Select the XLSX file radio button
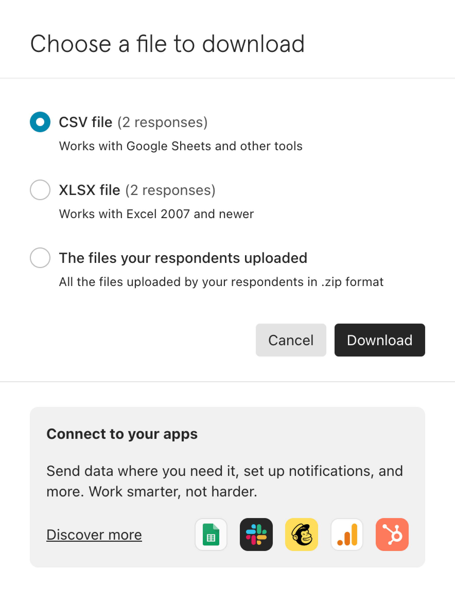Viewport: 455px width, 605px height. click(40, 190)
